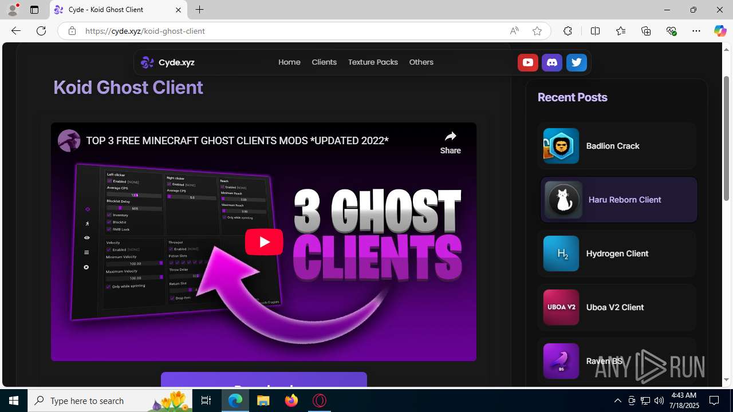Open Badlion Crack post thumbnail icon

pos(561,146)
